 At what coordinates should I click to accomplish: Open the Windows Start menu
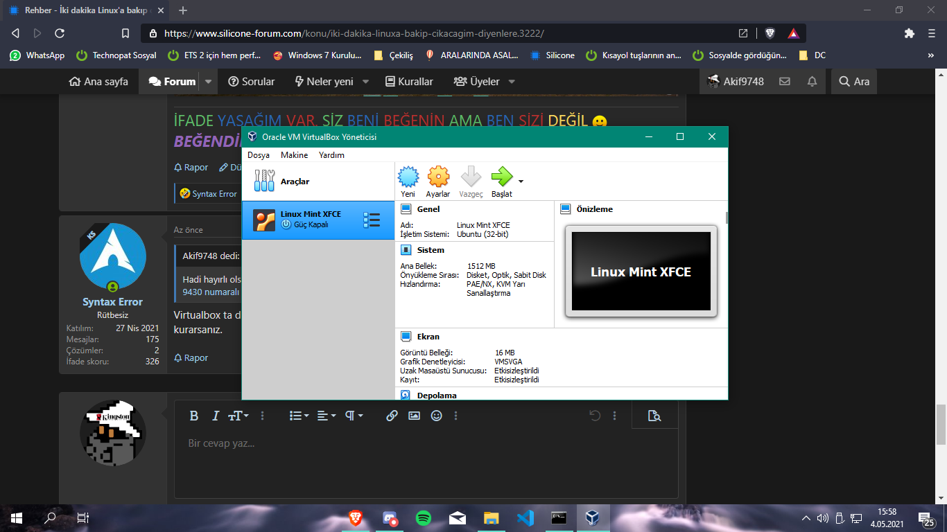click(x=17, y=517)
